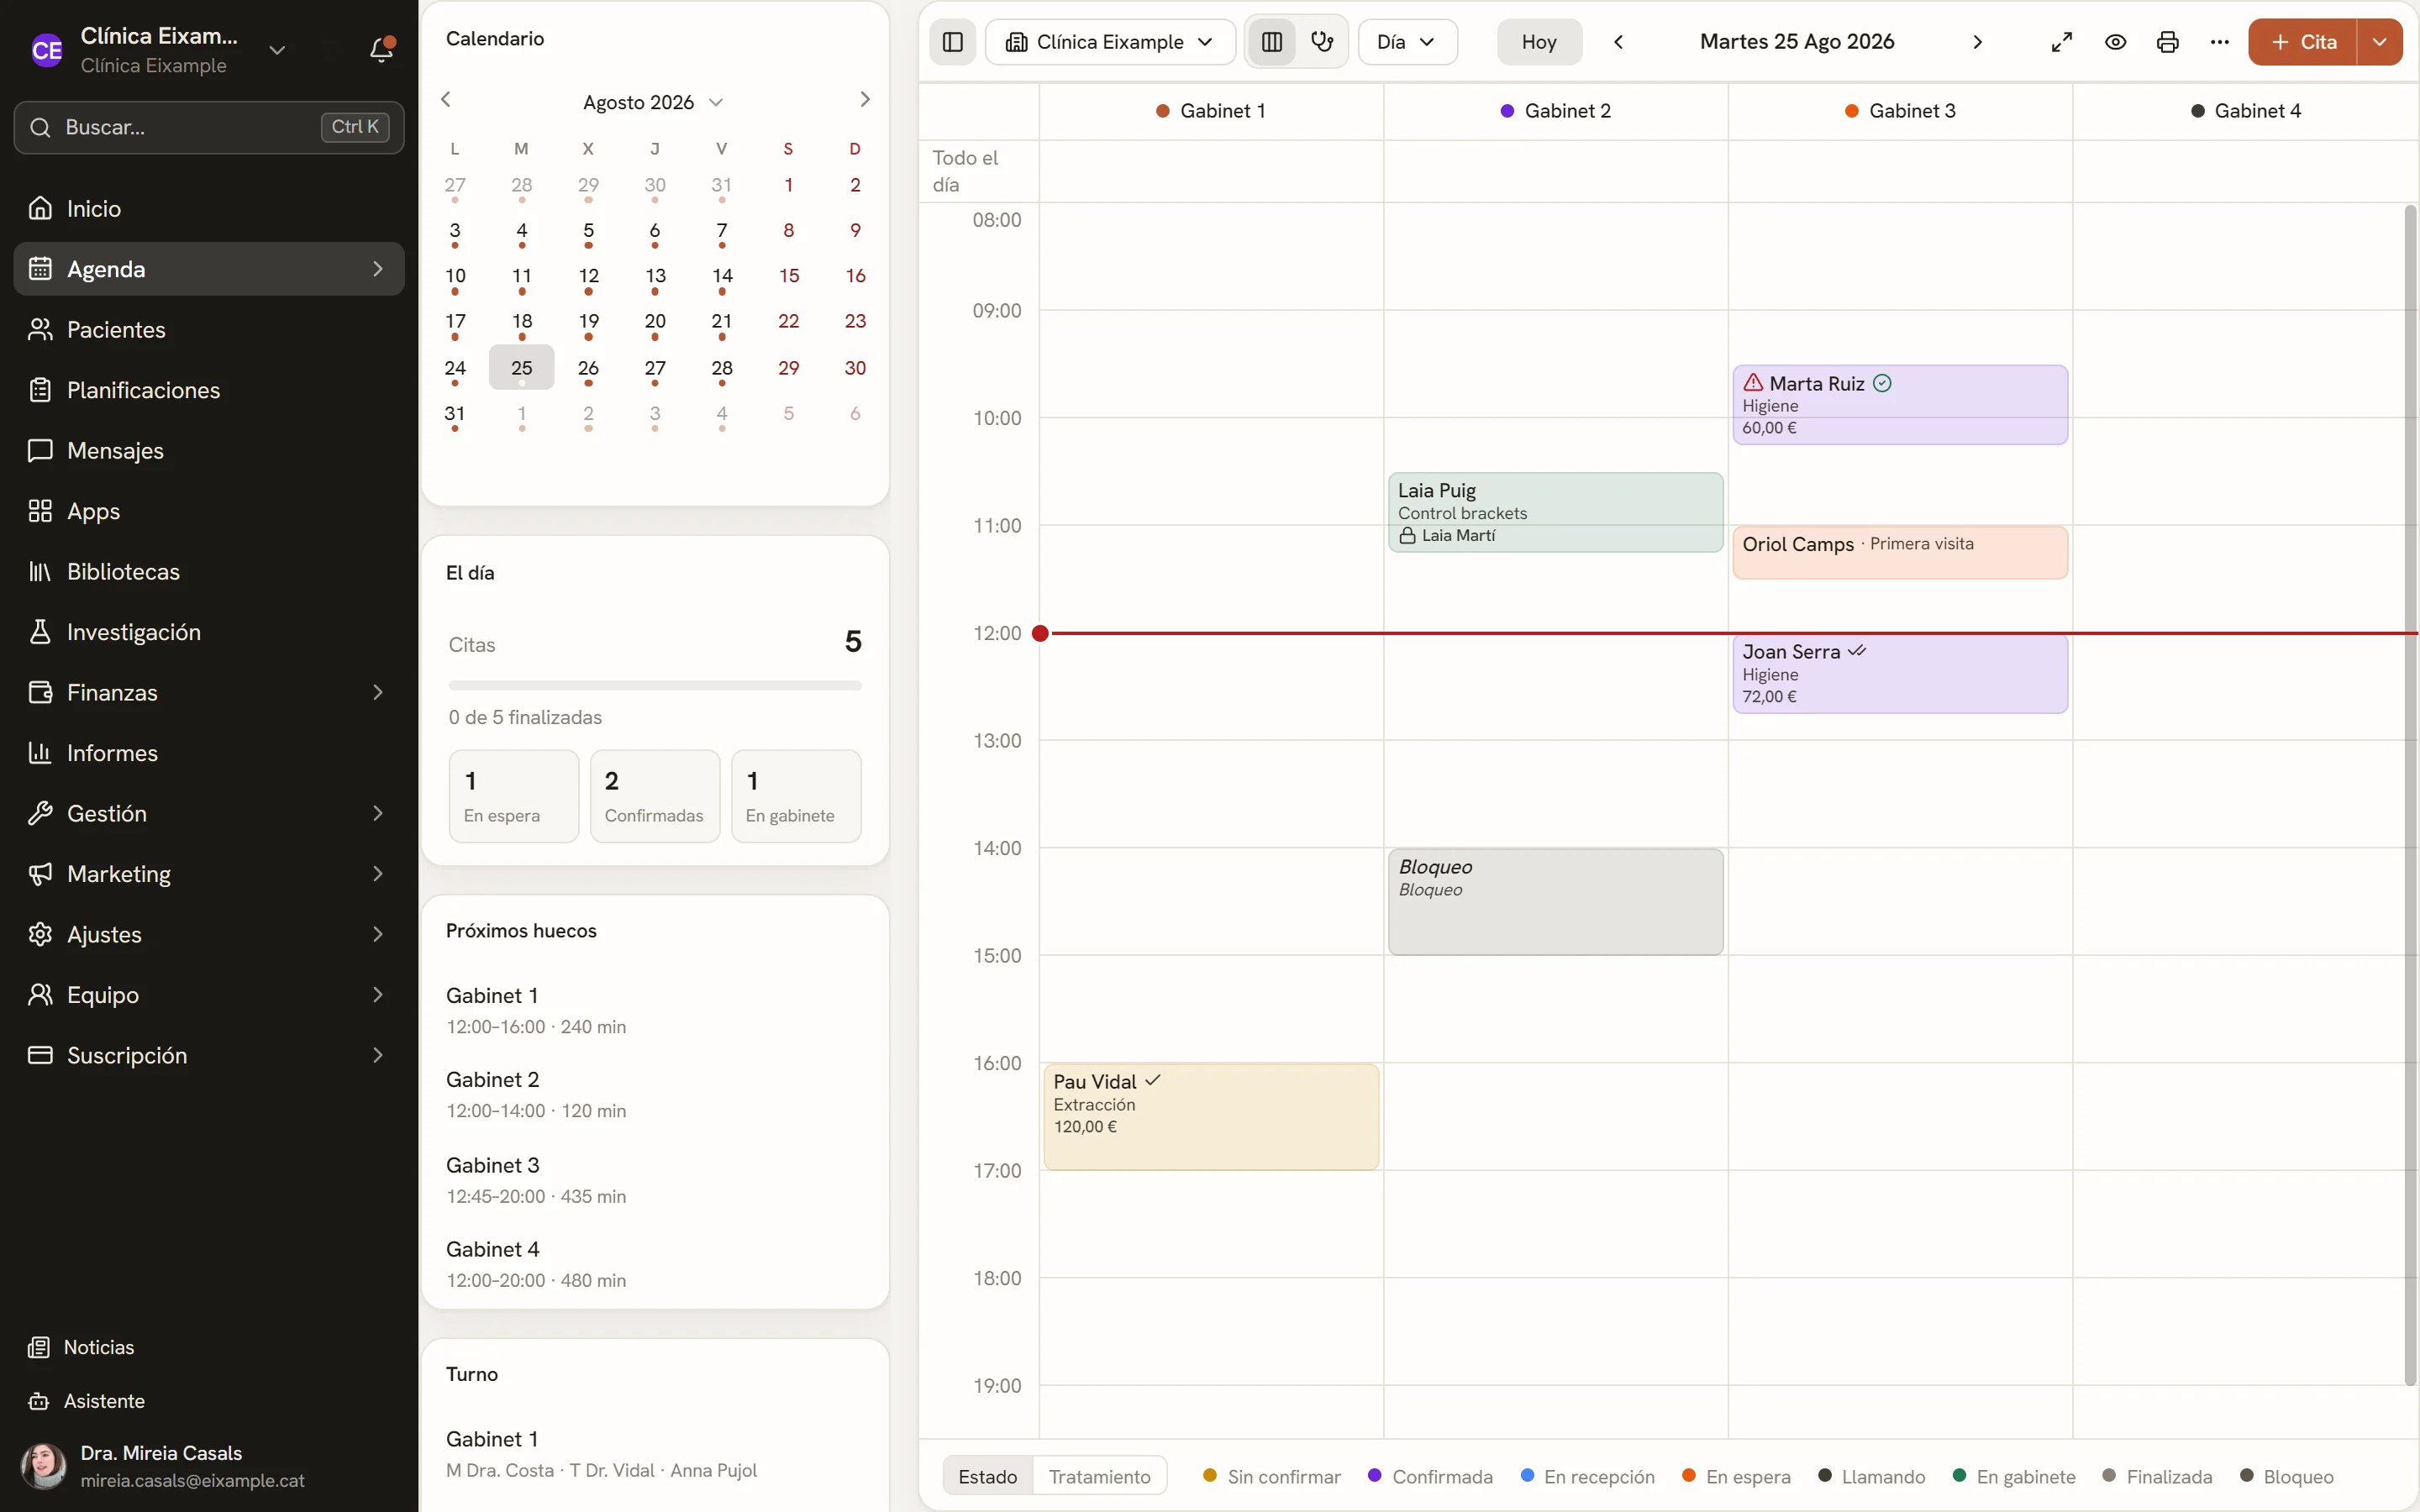Open Inicio from the sidebar
This screenshot has width=2420, height=1512.
pyautogui.click(x=209, y=208)
